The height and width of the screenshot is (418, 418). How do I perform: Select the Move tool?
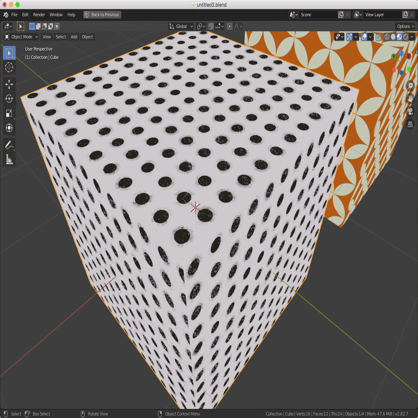9,84
